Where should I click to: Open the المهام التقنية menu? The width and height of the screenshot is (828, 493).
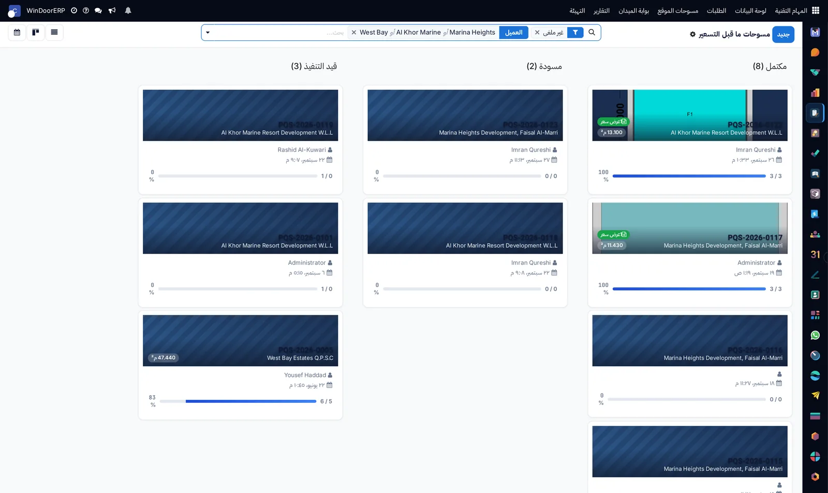click(791, 10)
